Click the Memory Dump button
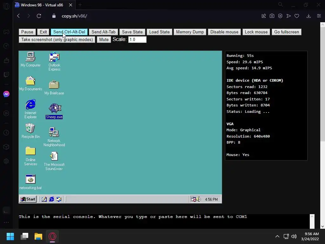325x244 pixels. pos(190,32)
